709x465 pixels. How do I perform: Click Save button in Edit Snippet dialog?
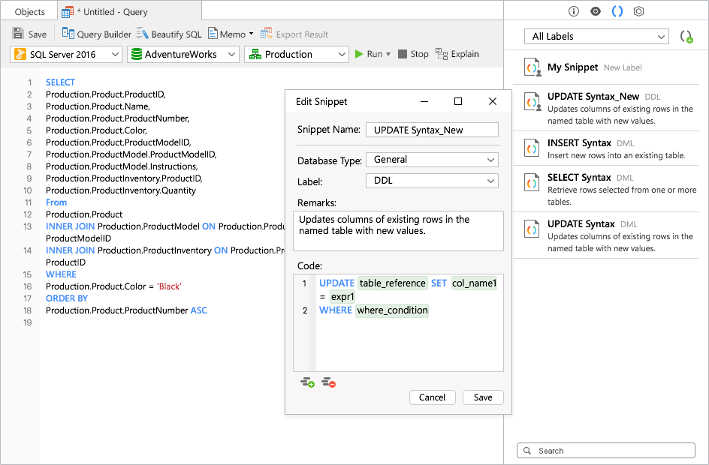tap(483, 397)
